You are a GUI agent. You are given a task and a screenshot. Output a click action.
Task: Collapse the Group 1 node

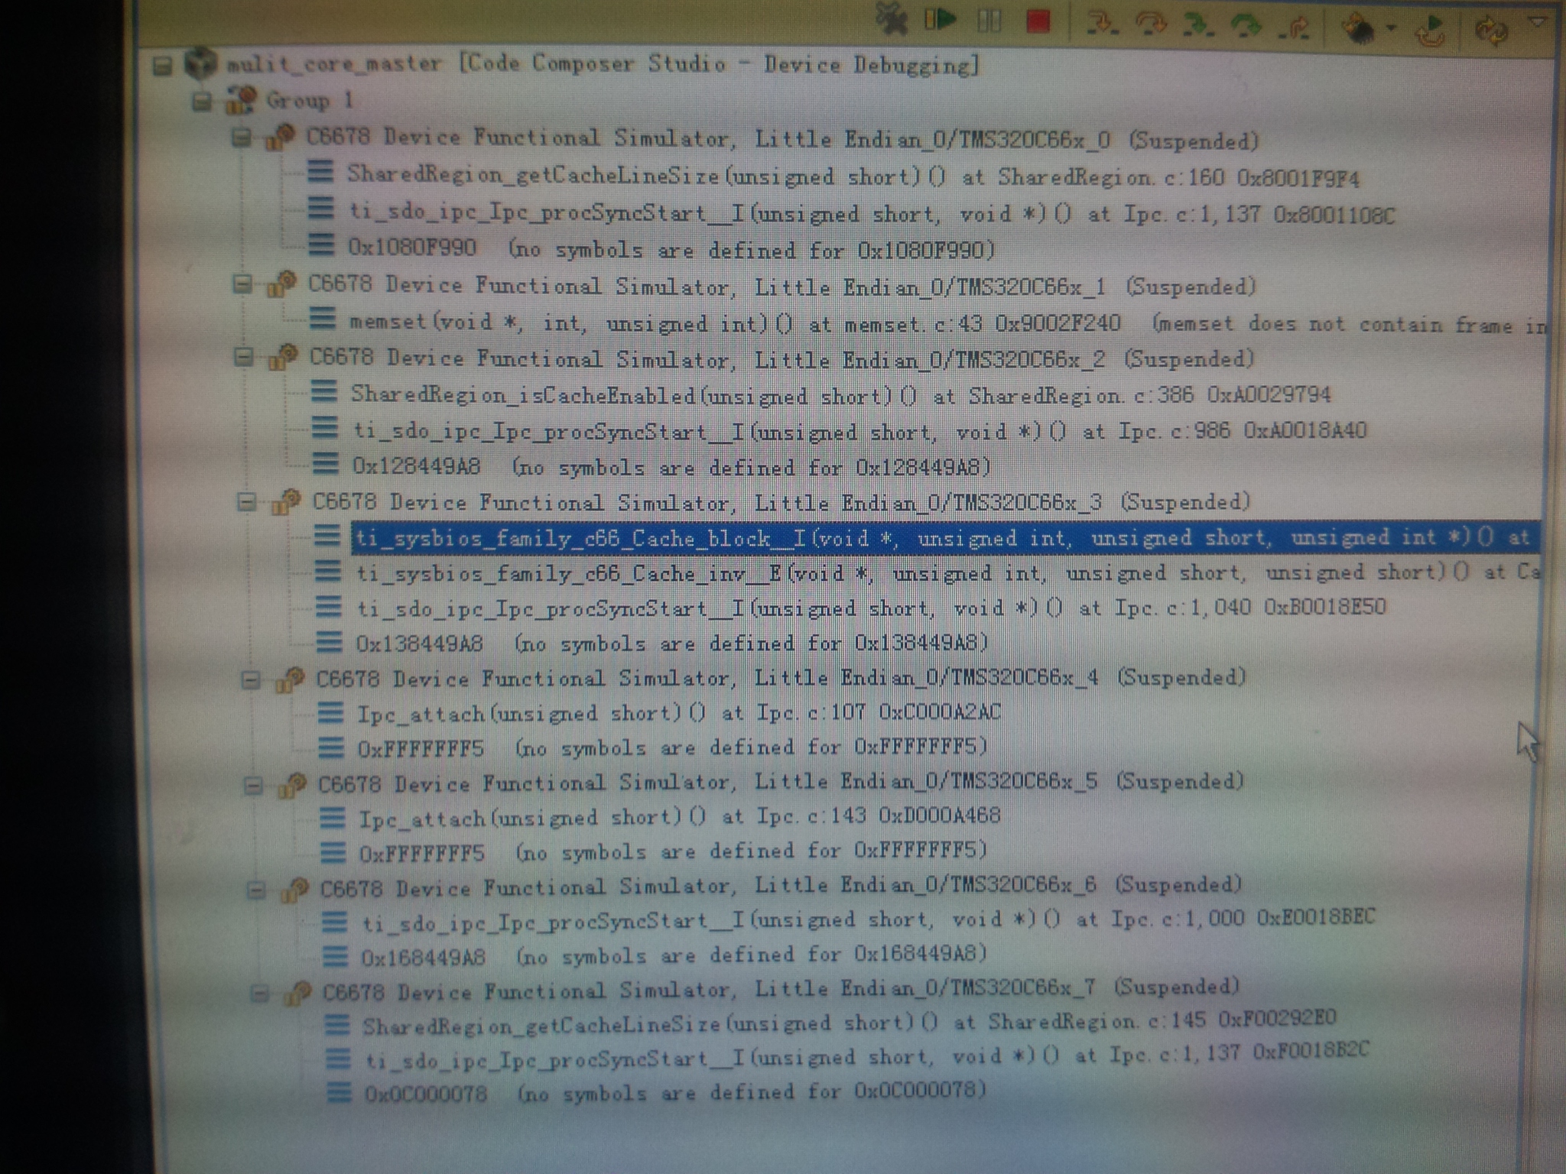(x=201, y=101)
